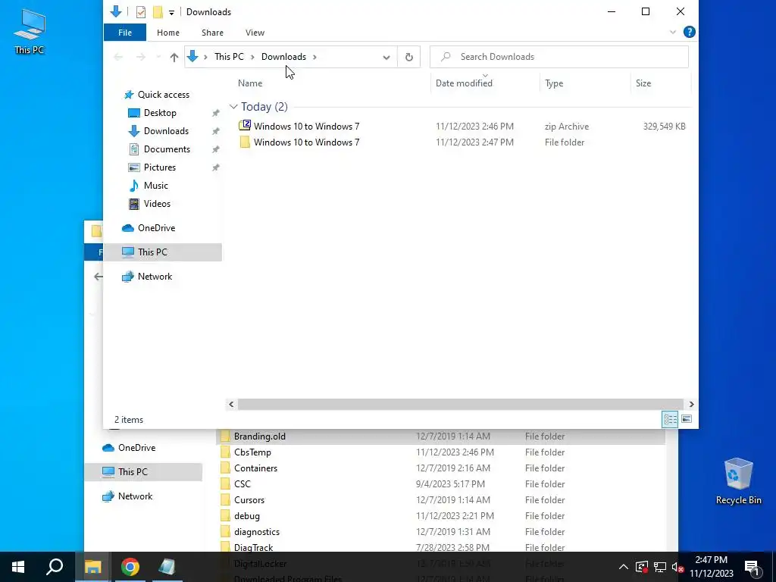Select Desktop in Quick access
This screenshot has height=582, width=776.
tap(160, 113)
